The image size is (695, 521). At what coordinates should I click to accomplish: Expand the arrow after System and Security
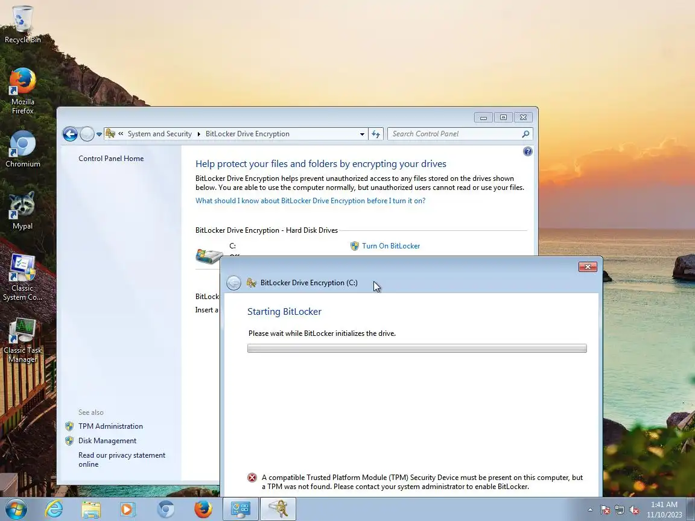tap(198, 134)
